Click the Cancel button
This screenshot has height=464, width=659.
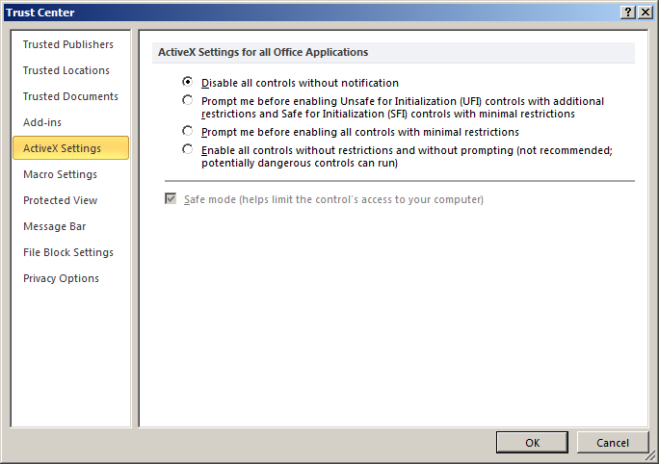click(613, 443)
